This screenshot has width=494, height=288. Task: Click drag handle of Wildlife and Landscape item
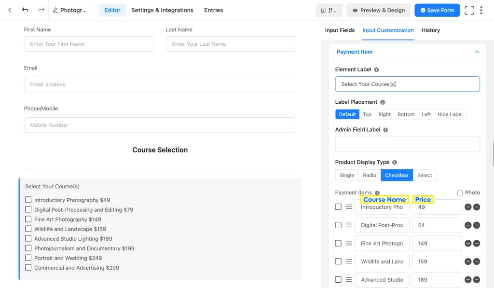(349, 261)
